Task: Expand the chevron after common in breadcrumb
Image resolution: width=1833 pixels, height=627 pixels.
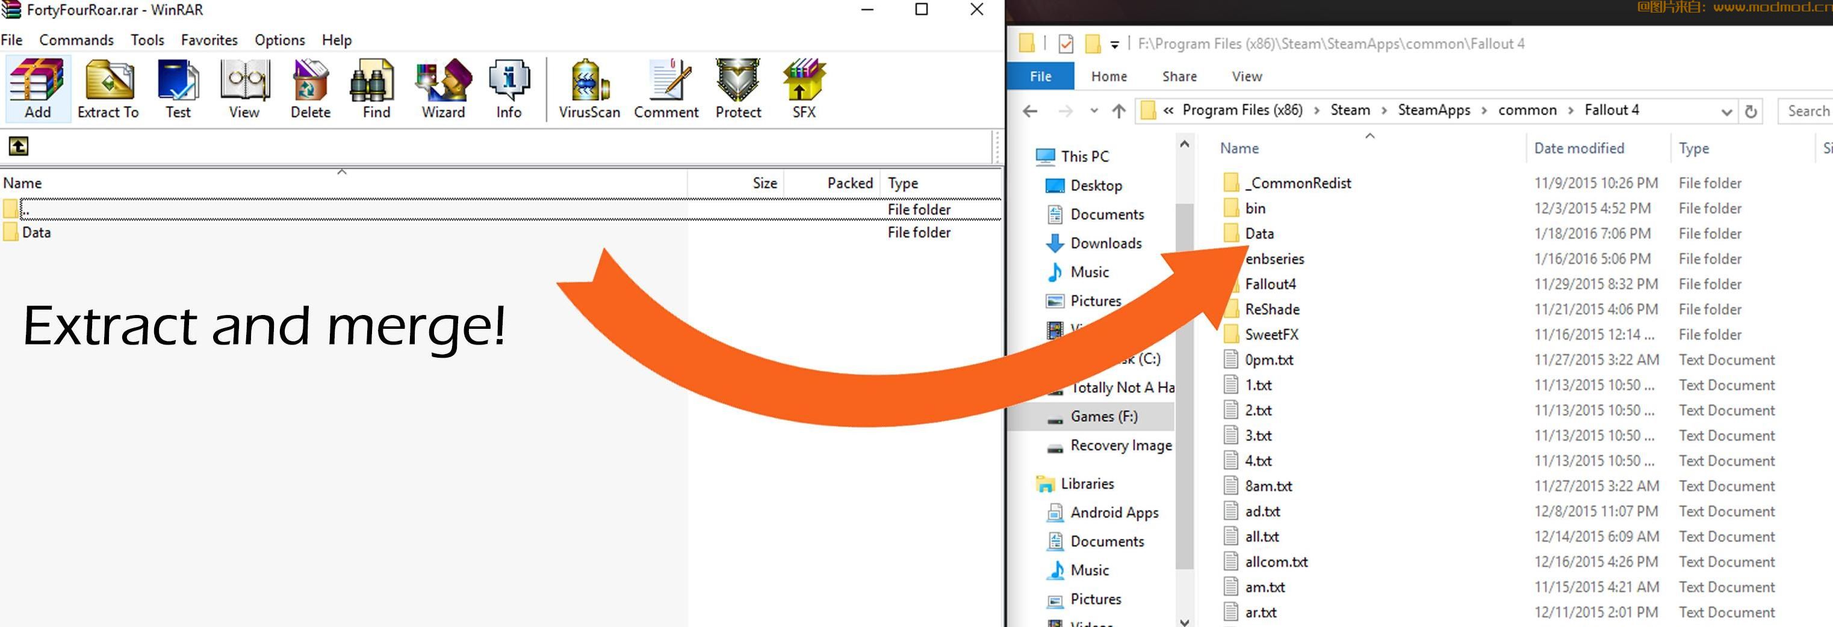Action: click(1571, 110)
